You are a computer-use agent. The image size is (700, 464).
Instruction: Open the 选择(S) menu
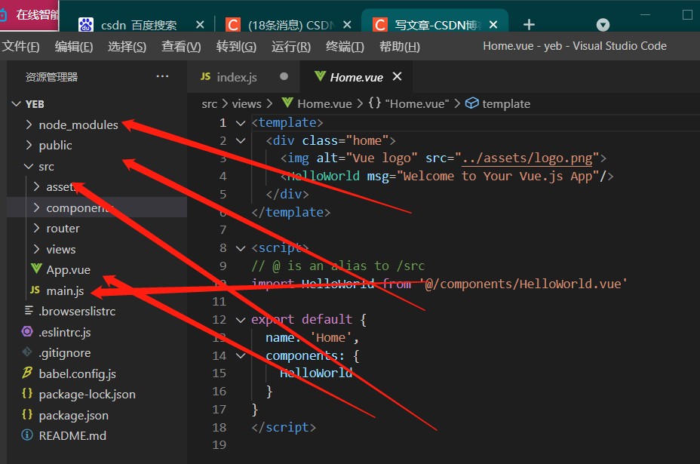point(127,47)
